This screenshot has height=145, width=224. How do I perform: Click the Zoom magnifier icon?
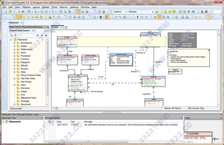coord(70,17)
